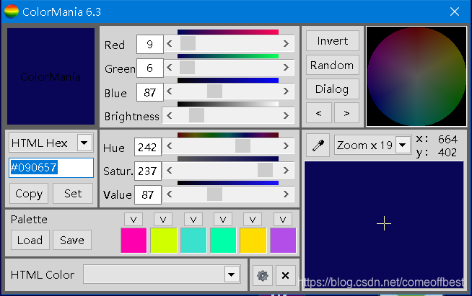This screenshot has width=472, height=296.
Task: Select the turquoise palette swatch
Action: click(193, 240)
